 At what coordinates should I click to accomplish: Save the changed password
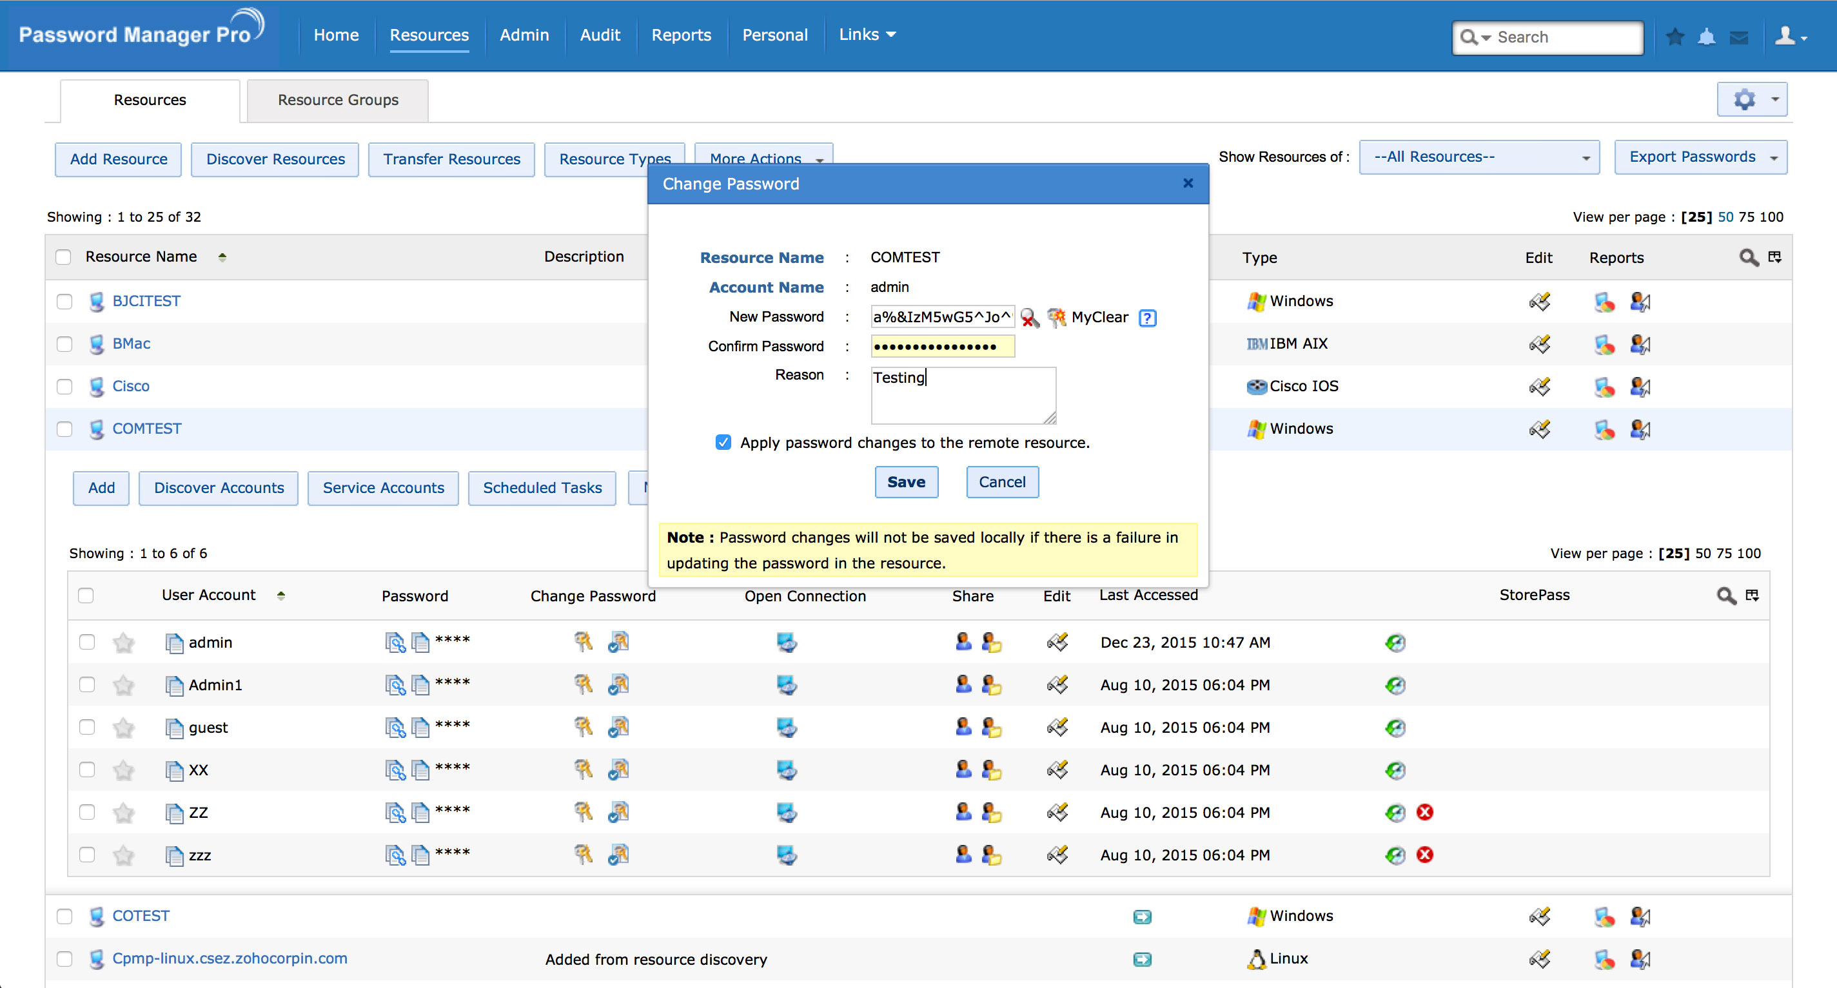[x=906, y=482]
